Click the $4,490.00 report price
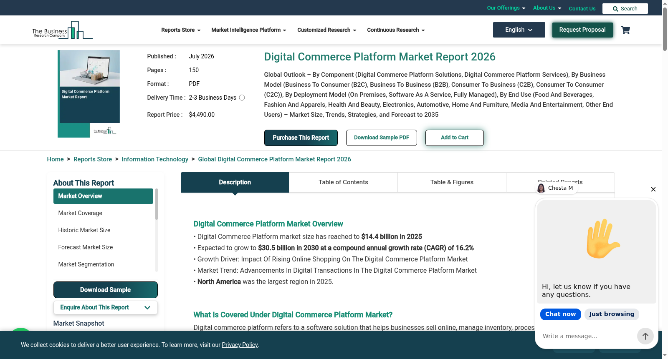The height and width of the screenshot is (359, 668). pos(202,115)
